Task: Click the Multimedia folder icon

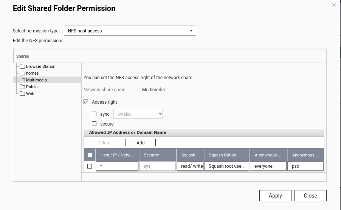Action: 22,80
